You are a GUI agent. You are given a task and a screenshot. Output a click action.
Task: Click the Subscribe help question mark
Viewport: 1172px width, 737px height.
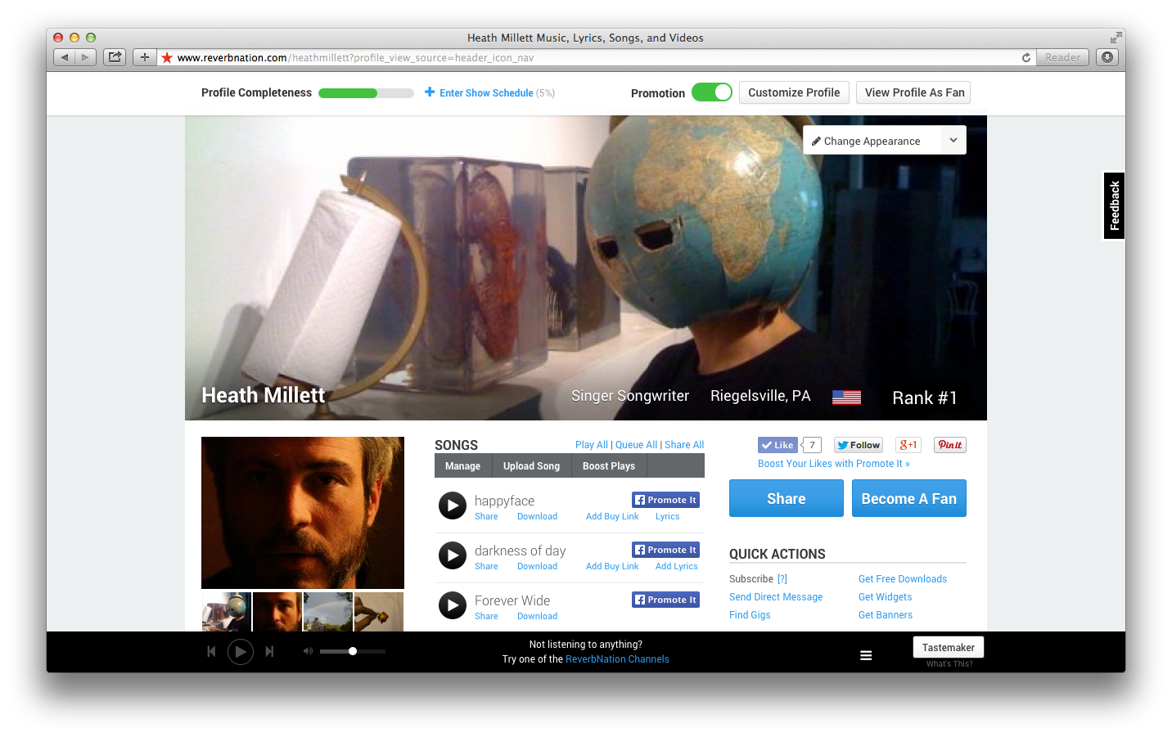[782, 579]
